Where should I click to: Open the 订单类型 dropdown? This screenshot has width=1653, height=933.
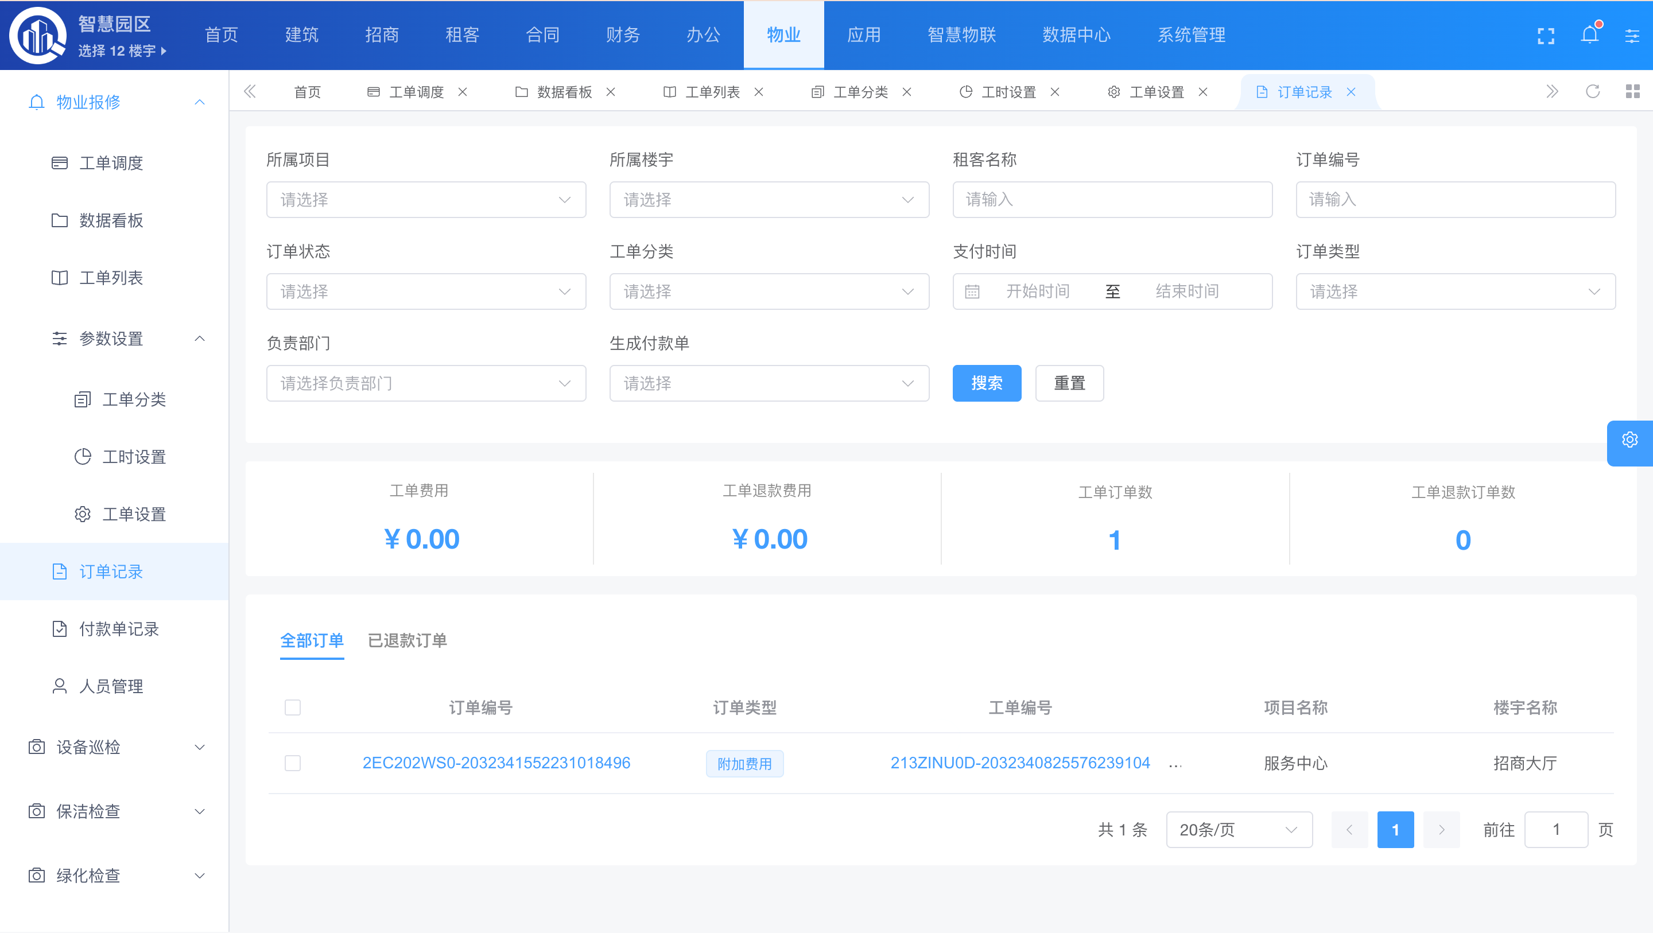point(1455,291)
